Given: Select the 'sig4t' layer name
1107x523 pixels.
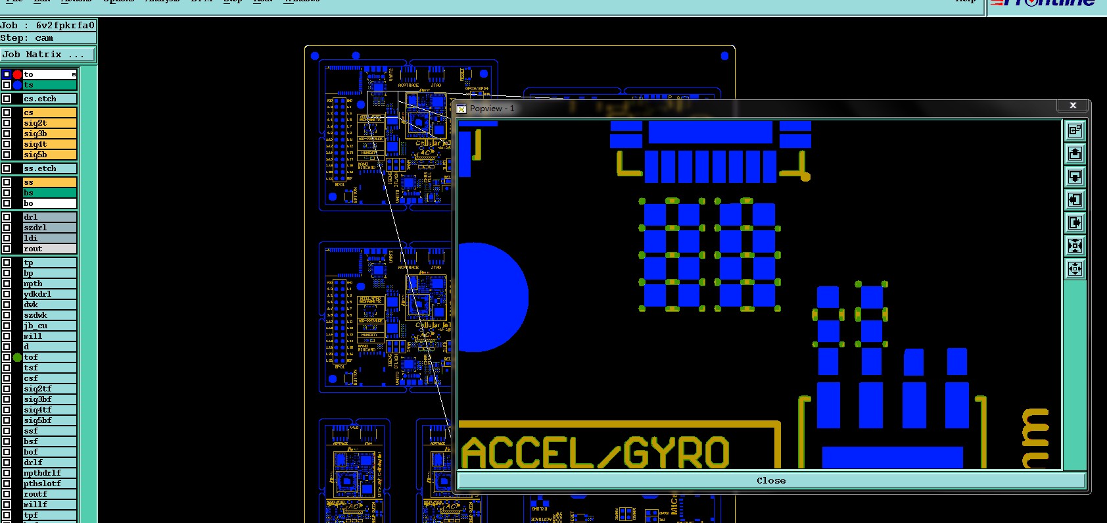Looking at the screenshot, I should (x=50, y=144).
